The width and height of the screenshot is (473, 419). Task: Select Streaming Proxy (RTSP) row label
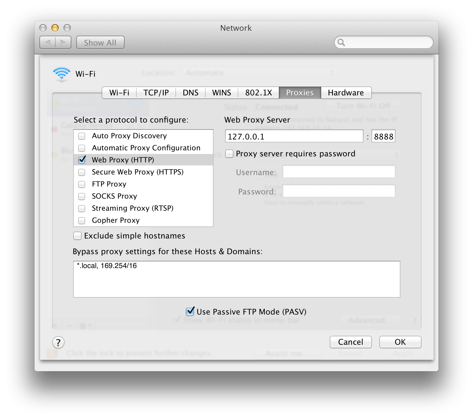[x=132, y=209]
